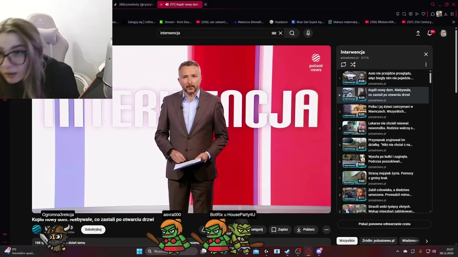Open the Matura matematy... bookmark
Viewport: 458px width, 257px height.
point(344,22)
